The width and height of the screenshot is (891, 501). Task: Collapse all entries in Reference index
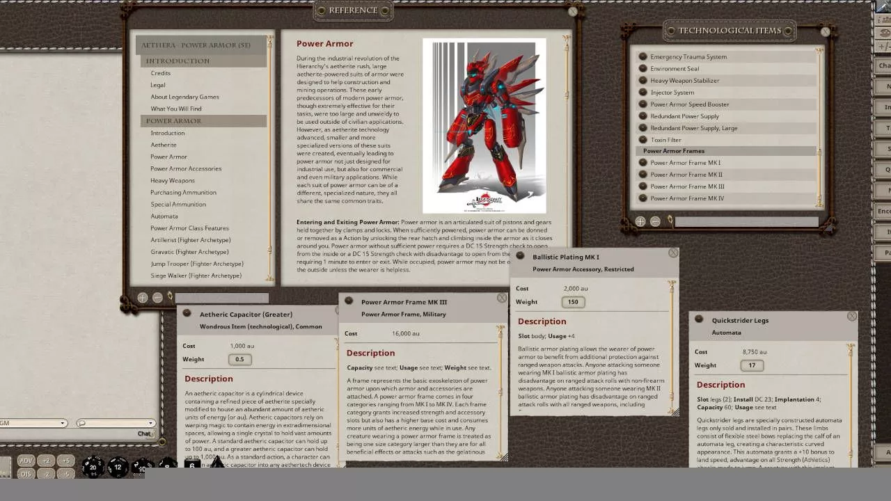tap(157, 297)
